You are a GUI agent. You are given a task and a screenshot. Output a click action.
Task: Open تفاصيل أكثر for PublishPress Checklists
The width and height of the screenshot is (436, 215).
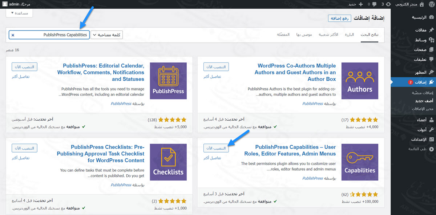click(x=21, y=158)
